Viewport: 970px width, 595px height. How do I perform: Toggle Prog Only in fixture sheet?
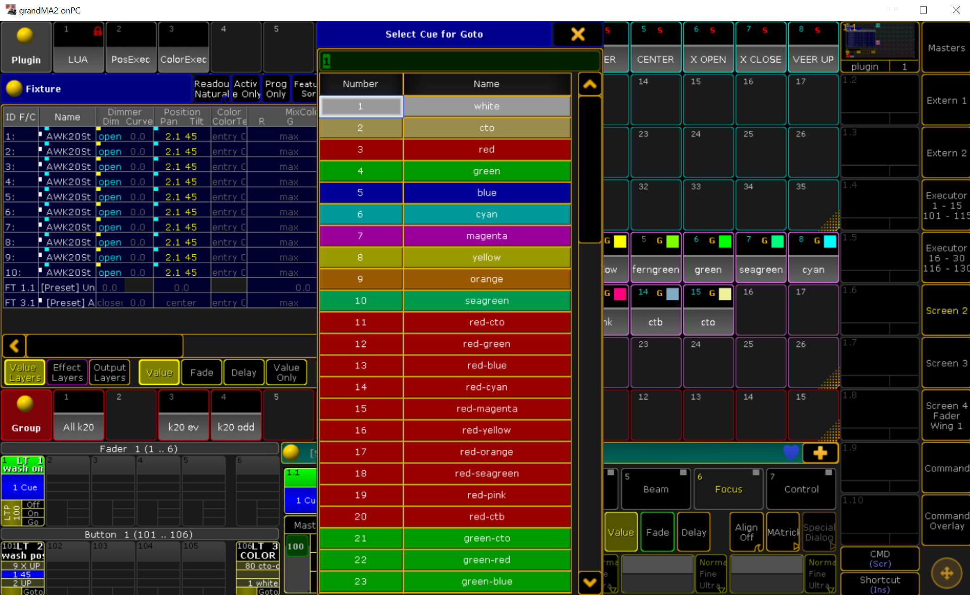[275, 89]
